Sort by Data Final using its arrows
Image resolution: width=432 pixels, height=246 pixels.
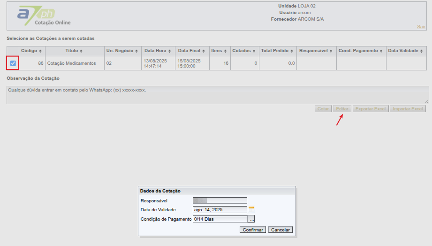[204, 51]
